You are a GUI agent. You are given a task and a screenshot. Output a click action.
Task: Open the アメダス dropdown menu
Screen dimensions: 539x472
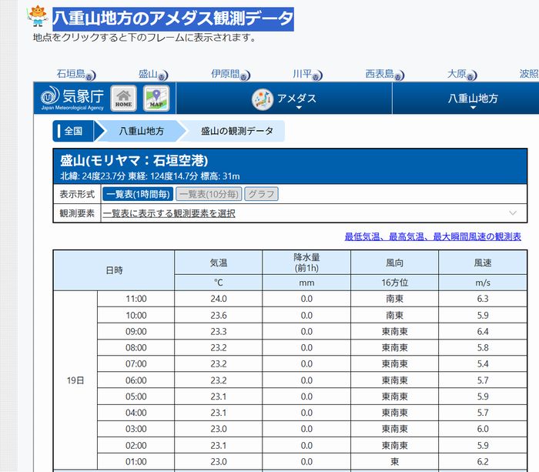pos(284,99)
